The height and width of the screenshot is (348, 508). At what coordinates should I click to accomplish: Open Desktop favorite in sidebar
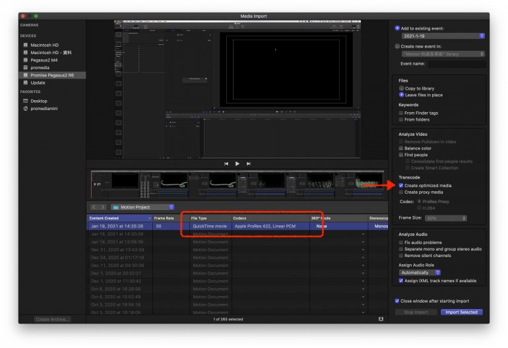[x=39, y=101]
